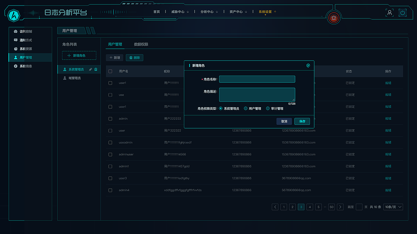The height and width of the screenshot is (234, 417).
Task: Open the 首页 menu item
Action: point(157,12)
